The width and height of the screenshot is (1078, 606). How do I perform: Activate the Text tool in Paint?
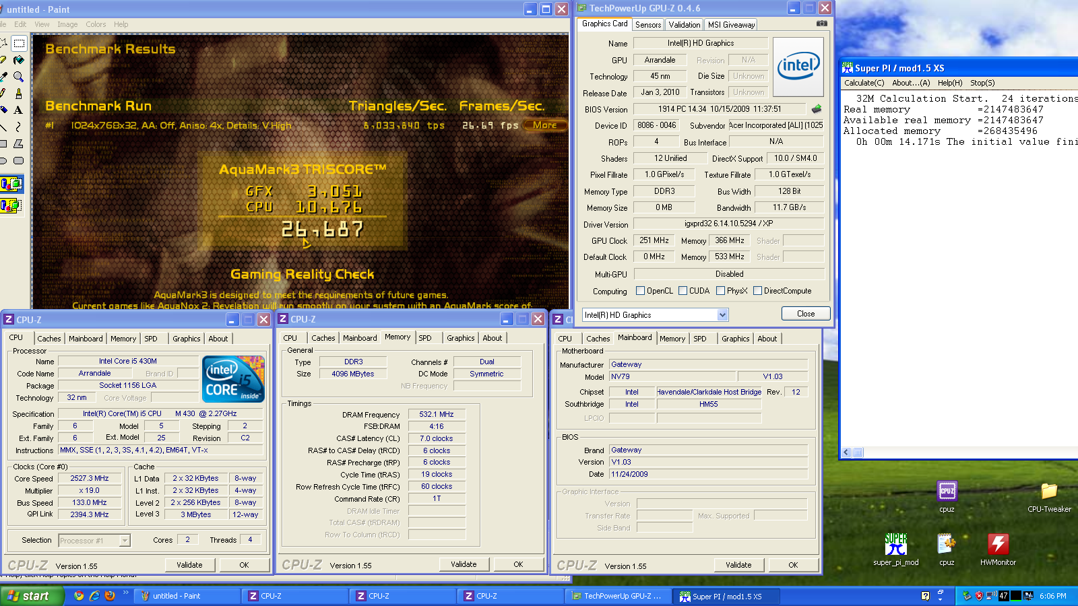click(x=19, y=110)
